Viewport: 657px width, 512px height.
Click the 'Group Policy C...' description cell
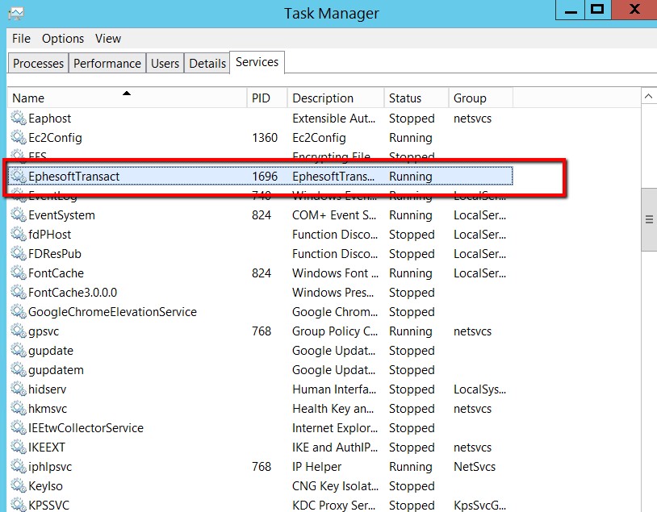pyautogui.click(x=335, y=331)
